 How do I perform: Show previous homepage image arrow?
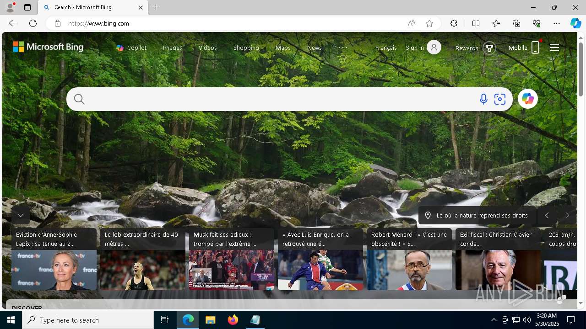[x=547, y=215]
